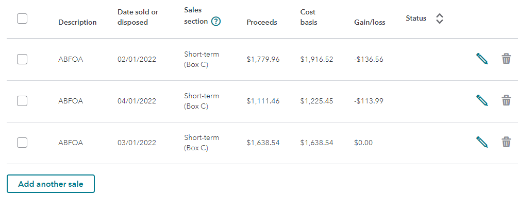Delete the 03/01/2022 sale with trash icon
The height and width of the screenshot is (211, 518).
(506, 142)
